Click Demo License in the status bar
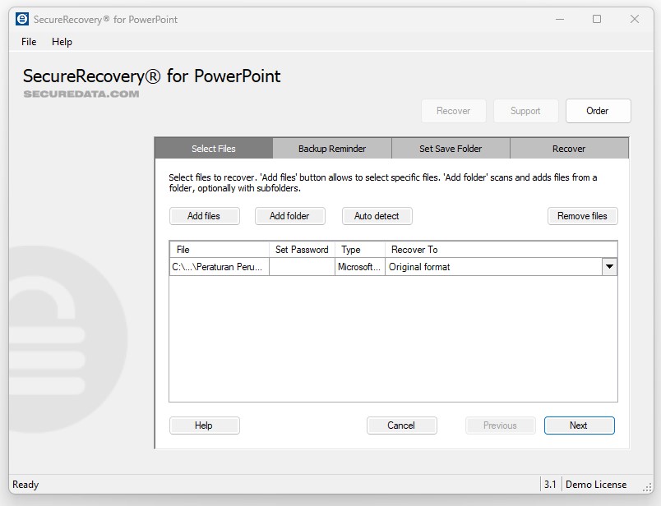 tap(596, 484)
